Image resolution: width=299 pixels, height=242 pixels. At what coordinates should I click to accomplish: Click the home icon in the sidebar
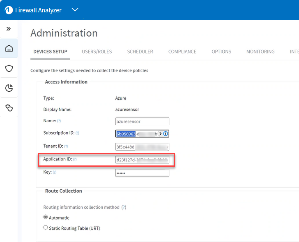[x=9, y=49]
